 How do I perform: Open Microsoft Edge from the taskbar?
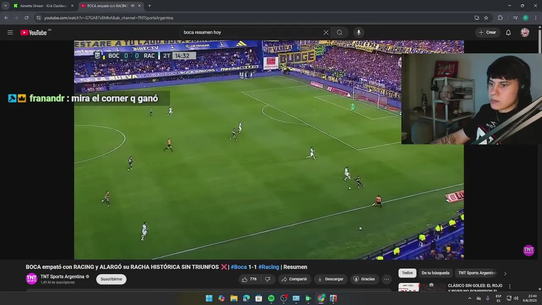[246, 298]
